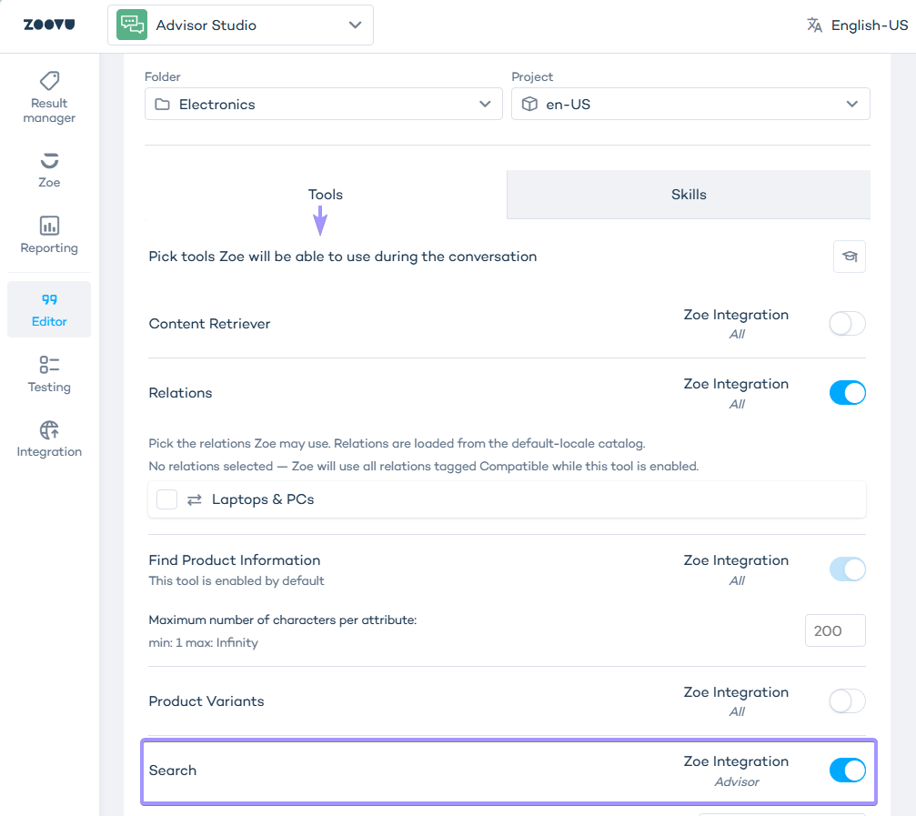Disable the Relations toggle
The height and width of the screenshot is (816, 916).
[847, 393]
